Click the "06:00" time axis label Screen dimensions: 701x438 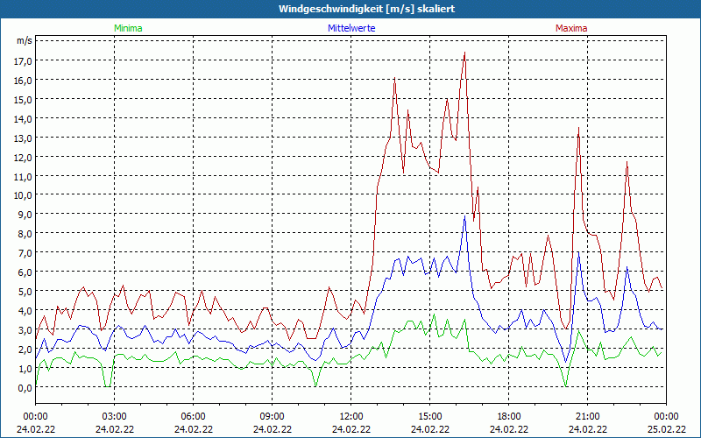click(193, 417)
